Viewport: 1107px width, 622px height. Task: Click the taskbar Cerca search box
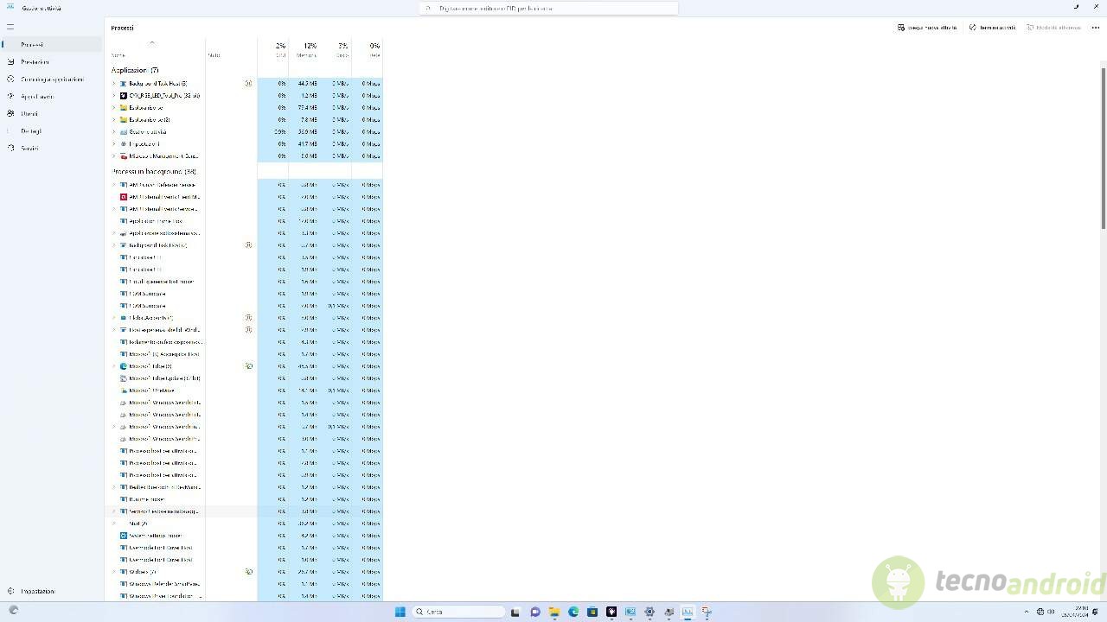coord(458,612)
